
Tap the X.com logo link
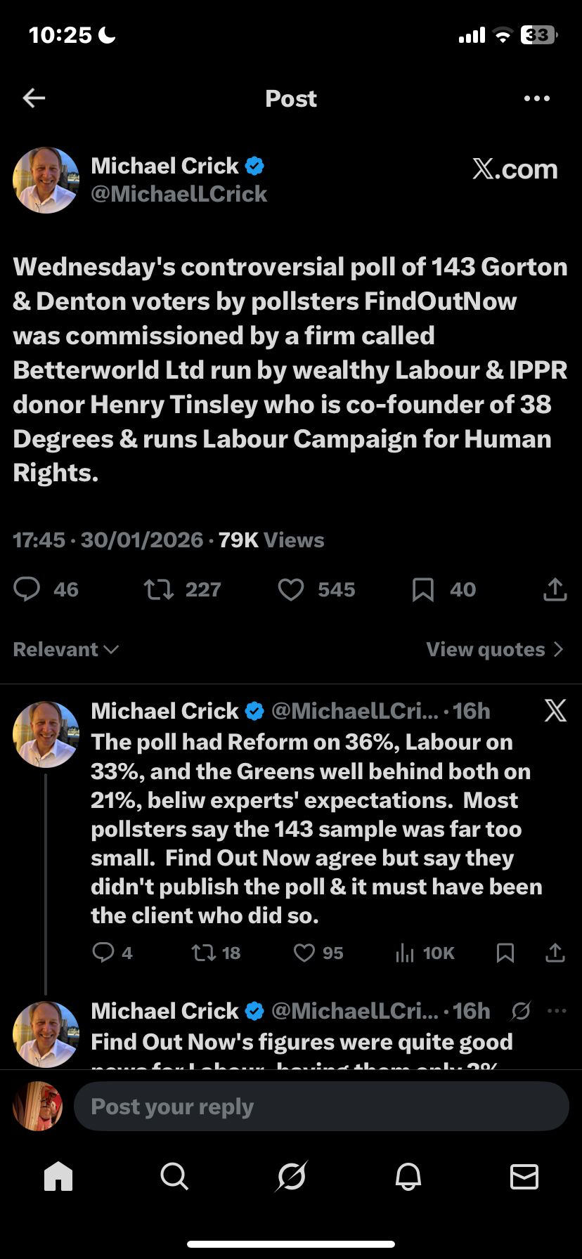point(515,169)
